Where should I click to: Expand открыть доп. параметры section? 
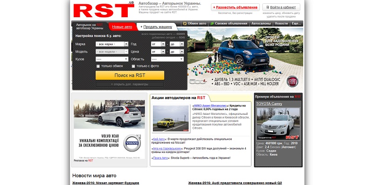click(130, 84)
